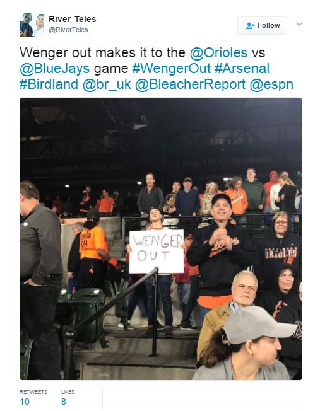Open the @espn mention
The width and height of the screenshot is (320, 411).
[271, 84]
